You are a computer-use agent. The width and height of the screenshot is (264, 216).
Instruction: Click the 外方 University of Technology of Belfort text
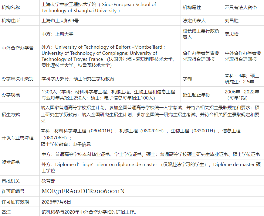click(109, 56)
